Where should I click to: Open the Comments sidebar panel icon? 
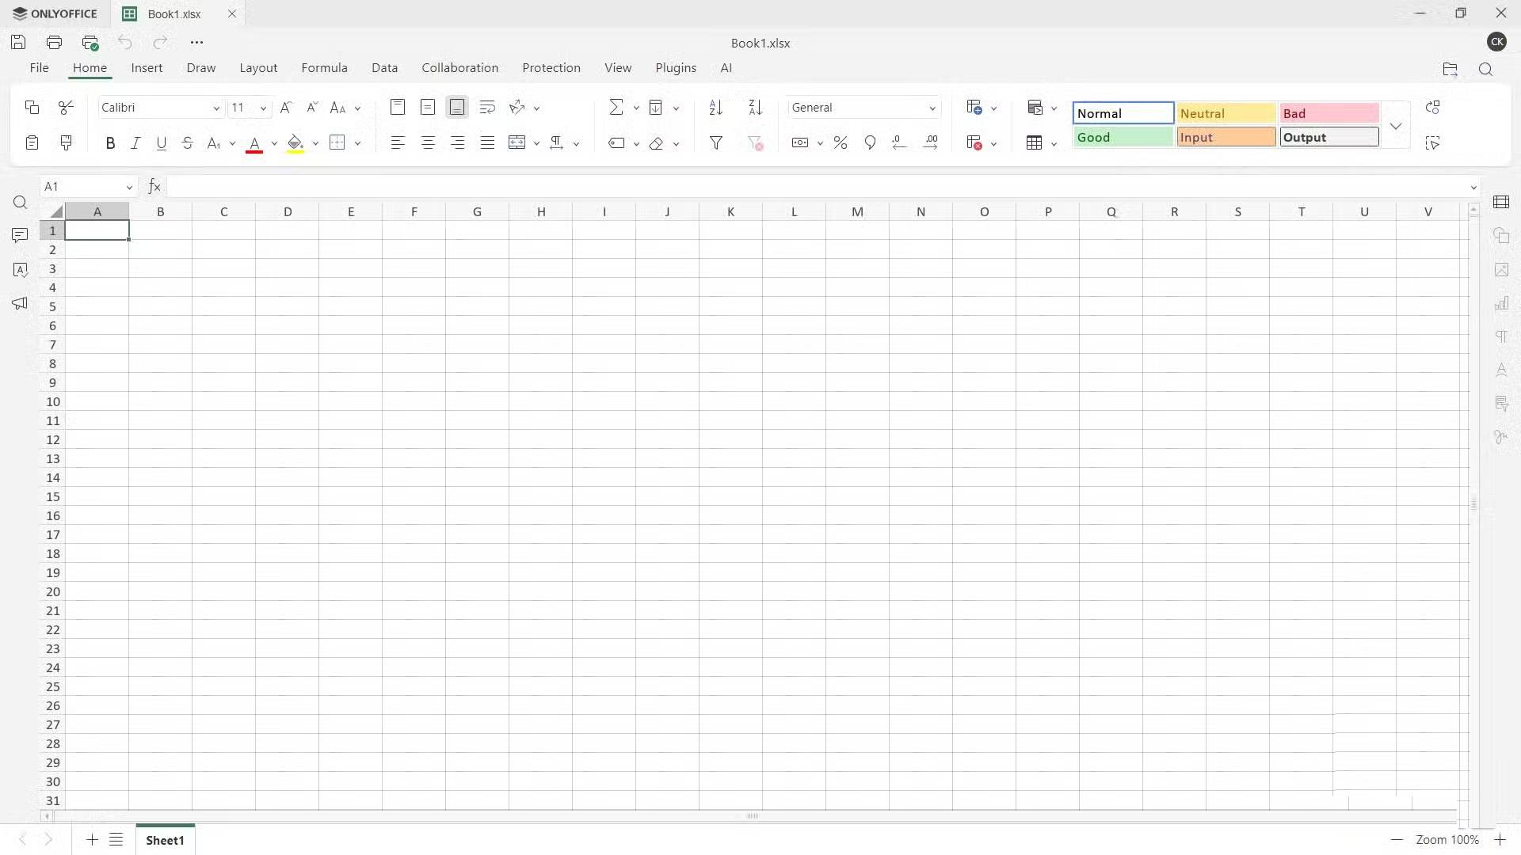point(20,236)
